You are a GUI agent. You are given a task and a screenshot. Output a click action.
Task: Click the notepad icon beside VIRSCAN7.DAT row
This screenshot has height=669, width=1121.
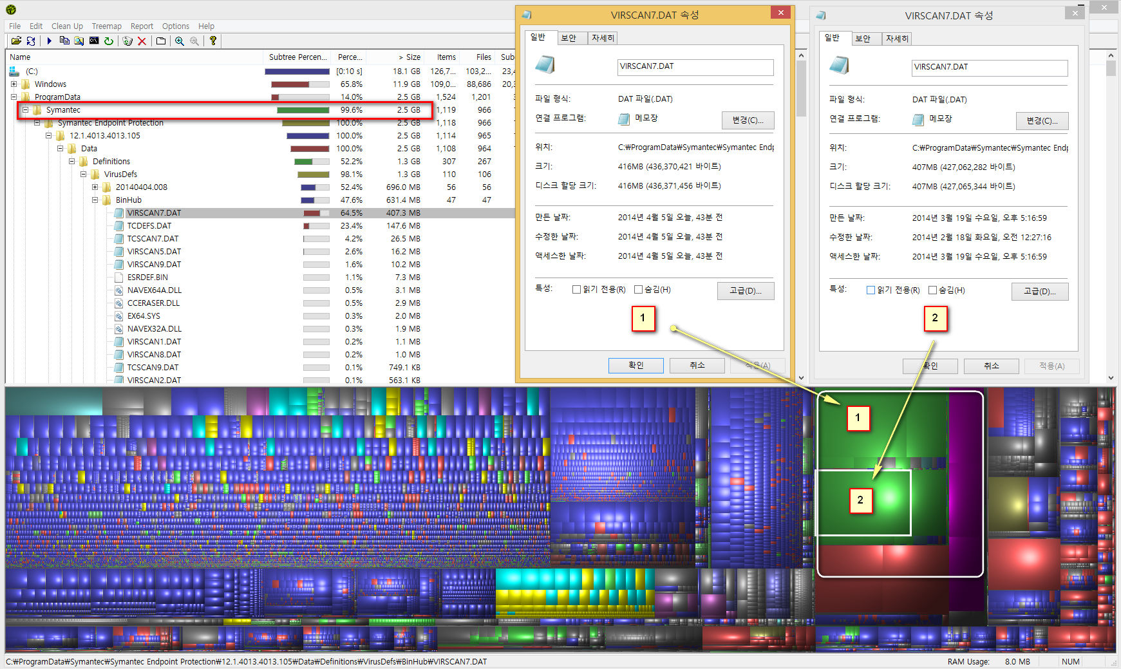point(118,212)
